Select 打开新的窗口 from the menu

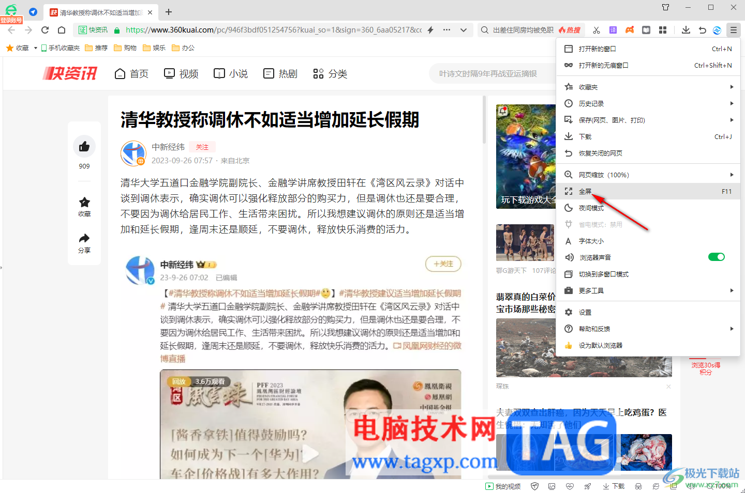[x=648, y=49]
